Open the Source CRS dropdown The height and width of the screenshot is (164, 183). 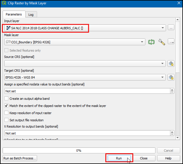coord(163,63)
